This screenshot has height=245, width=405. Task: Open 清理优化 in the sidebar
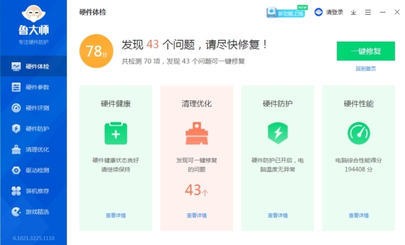pyautogui.click(x=33, y=149)
